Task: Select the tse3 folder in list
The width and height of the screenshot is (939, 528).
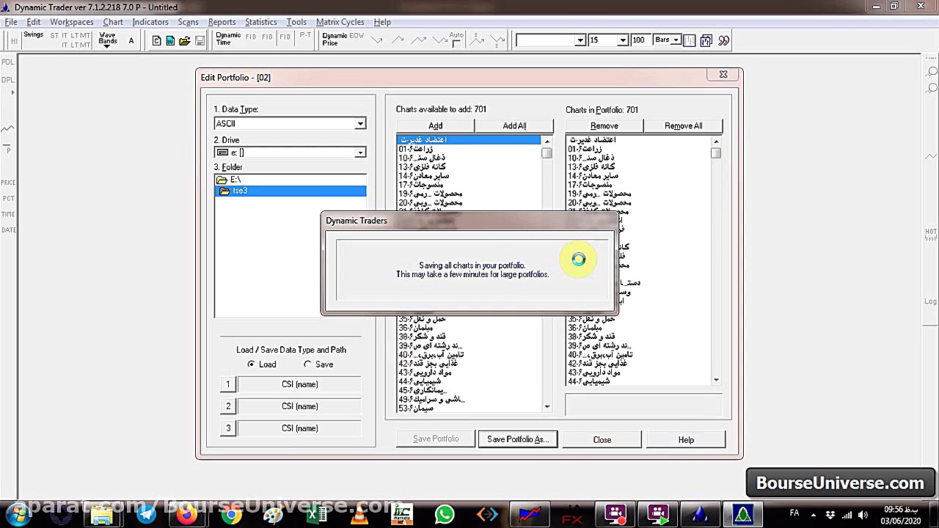Action: coord(240,191)
